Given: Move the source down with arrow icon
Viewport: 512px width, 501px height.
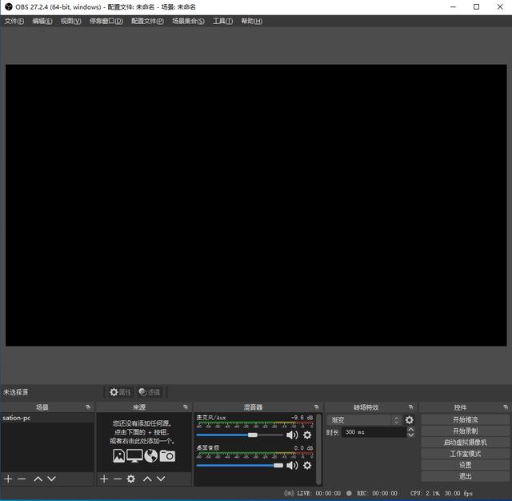Looking at the screenshot, I should point(161,479).
